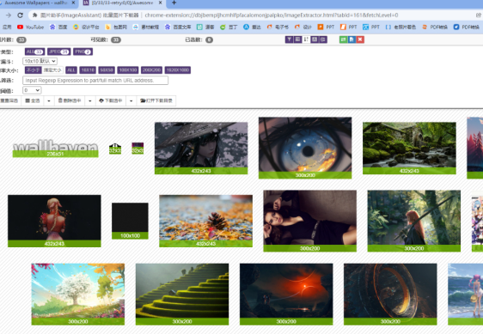The height and width of the screenshot is (334, 483).
Task: Click the 打开下载目录 folder button
Action: (156, 100)
